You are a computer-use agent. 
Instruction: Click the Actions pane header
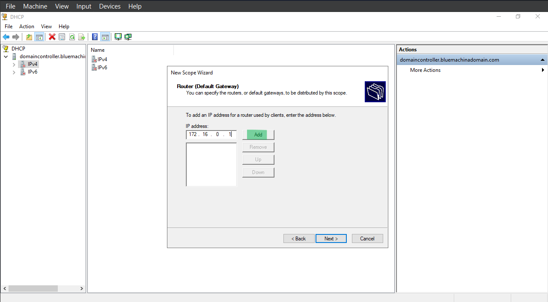click(x=472, y=50)
